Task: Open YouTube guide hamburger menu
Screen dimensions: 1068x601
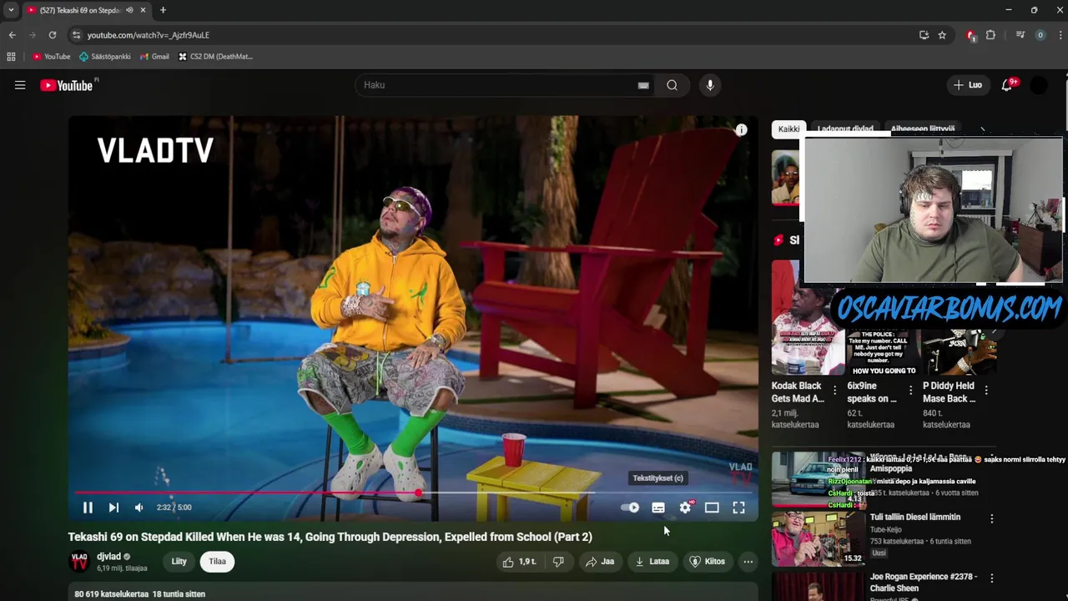Action: click(20, 85)
